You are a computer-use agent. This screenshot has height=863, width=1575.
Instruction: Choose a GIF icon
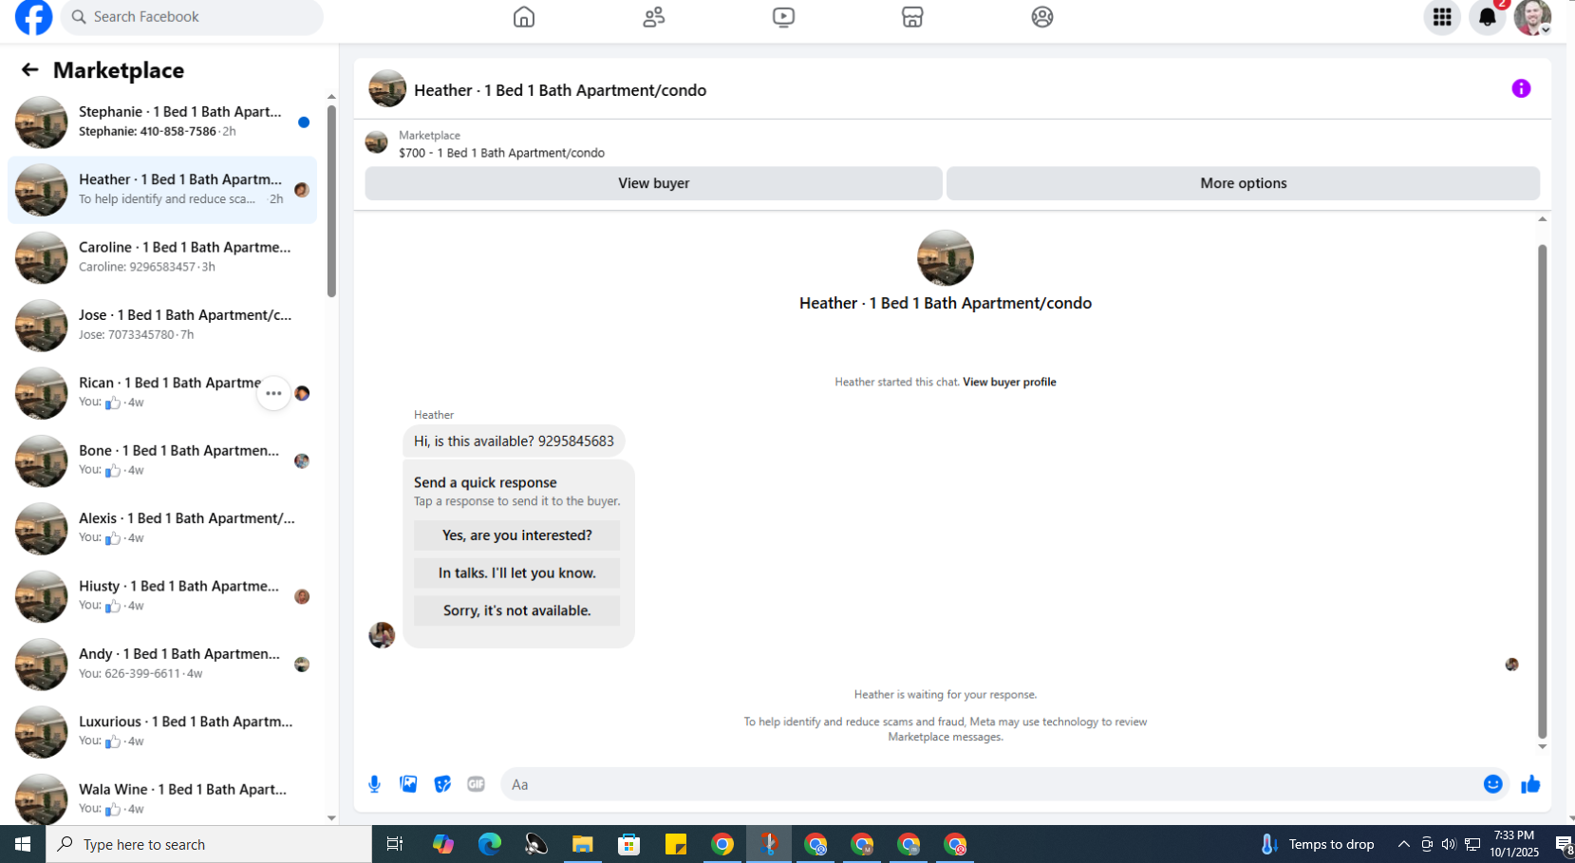coord(476,784)
